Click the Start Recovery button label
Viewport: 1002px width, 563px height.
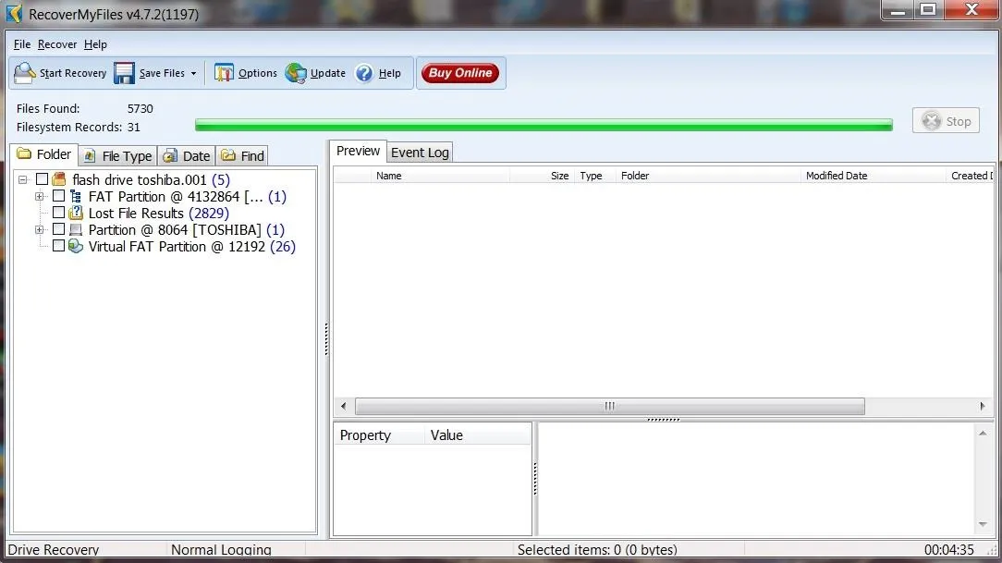tap(73, 73)
